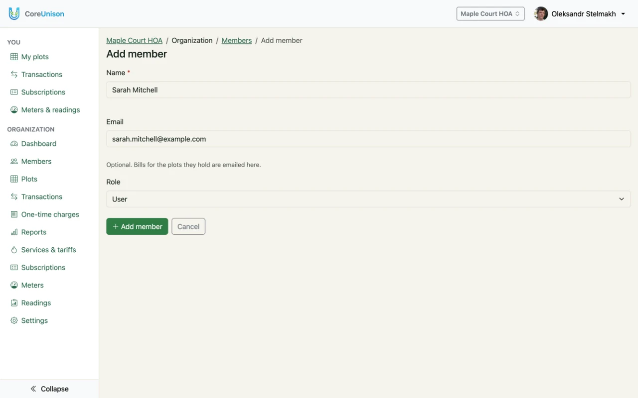Click the "Organization" breadcrumb text

pyautogui.click(x=192, y=41)
